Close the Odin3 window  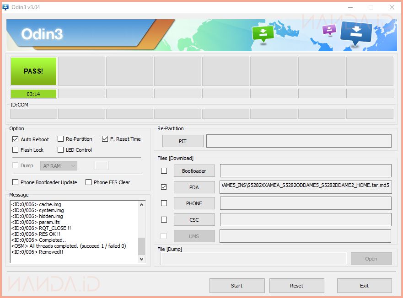pos(392,7)
